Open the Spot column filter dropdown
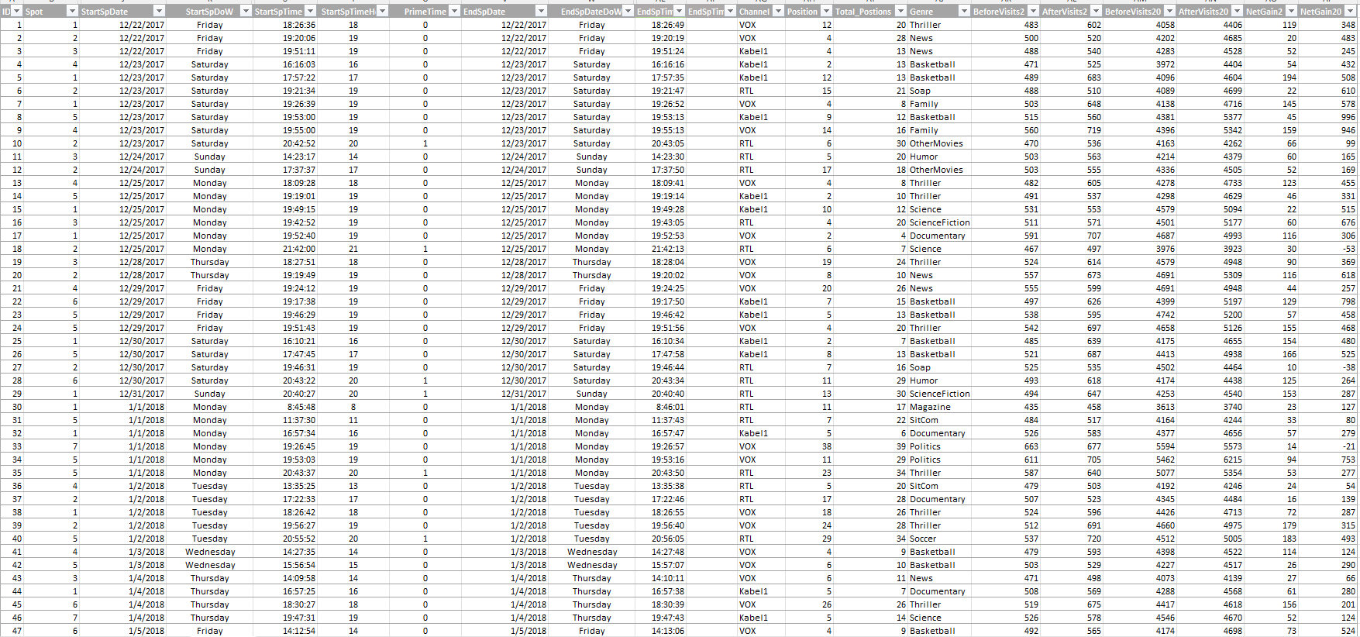1360x637 pixels. pyautogui.click(x=73, y=12)
